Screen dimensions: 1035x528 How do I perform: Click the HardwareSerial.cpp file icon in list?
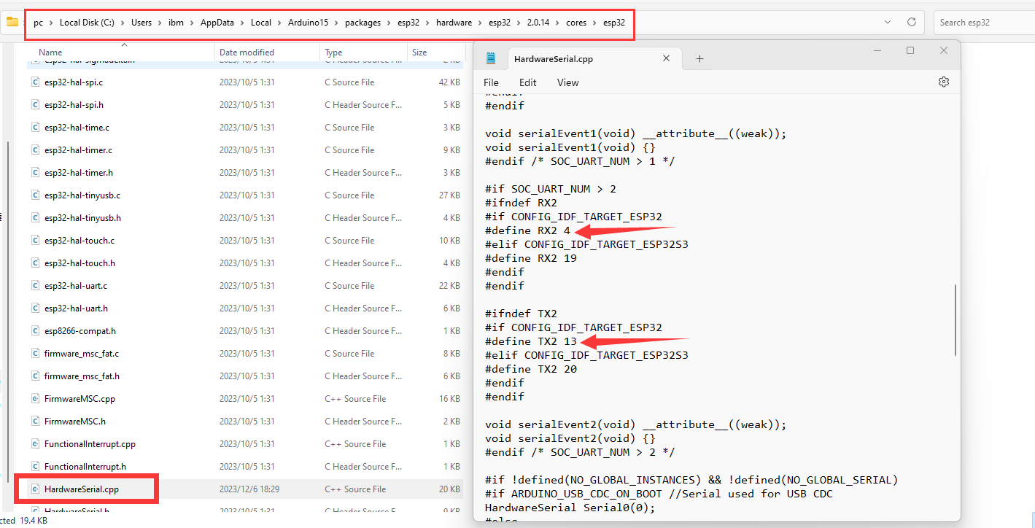(35, 489)
